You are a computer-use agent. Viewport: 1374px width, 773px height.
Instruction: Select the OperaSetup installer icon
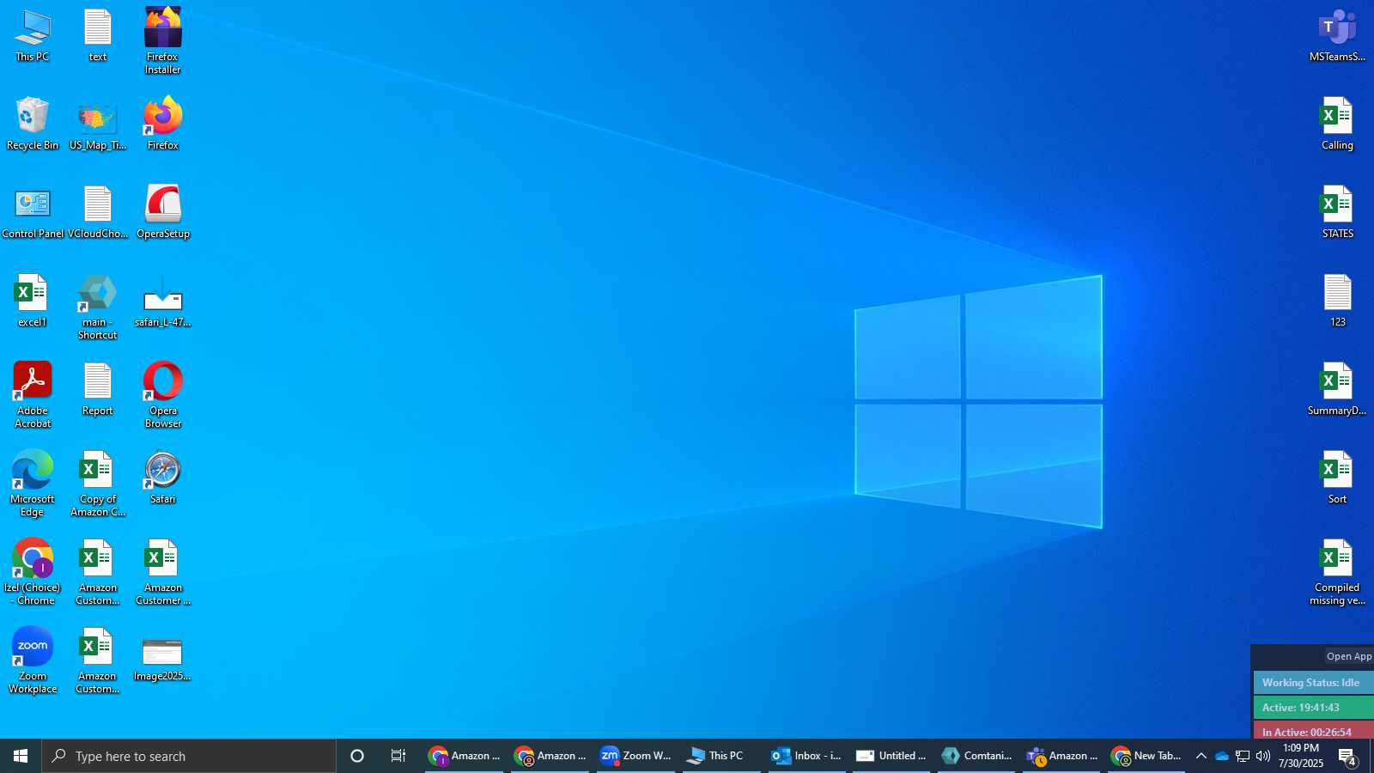click(x=163, y=213)
